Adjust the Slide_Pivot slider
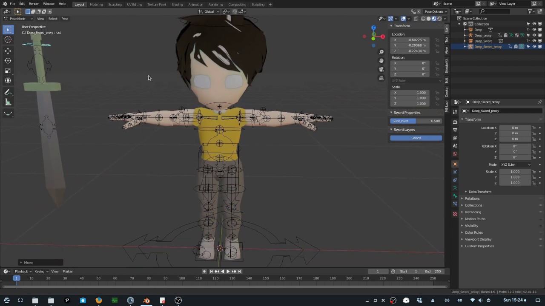This screenshot has height=306, width=545. [416, 121]
